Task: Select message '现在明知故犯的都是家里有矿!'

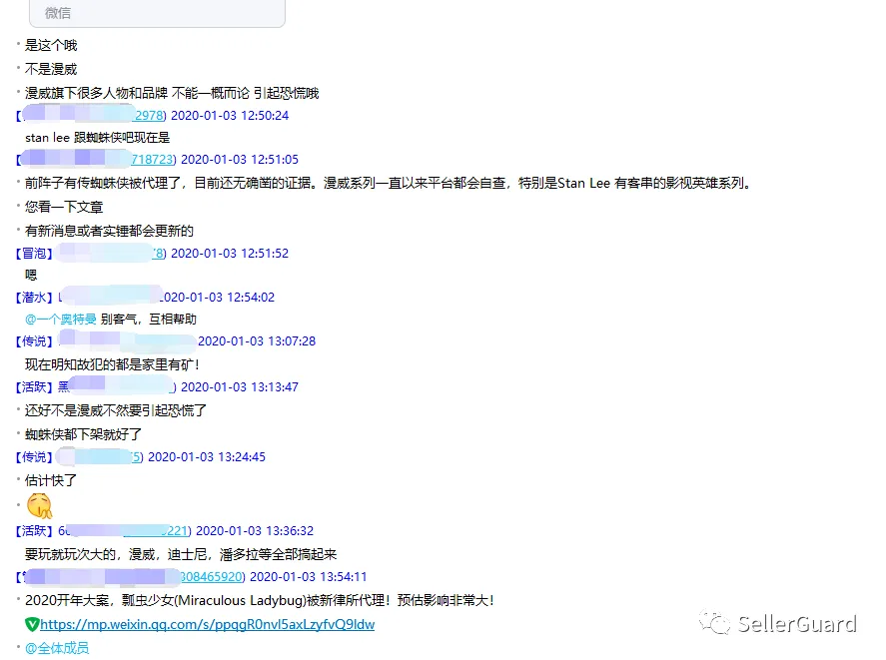Action: [x=112, y=364]
